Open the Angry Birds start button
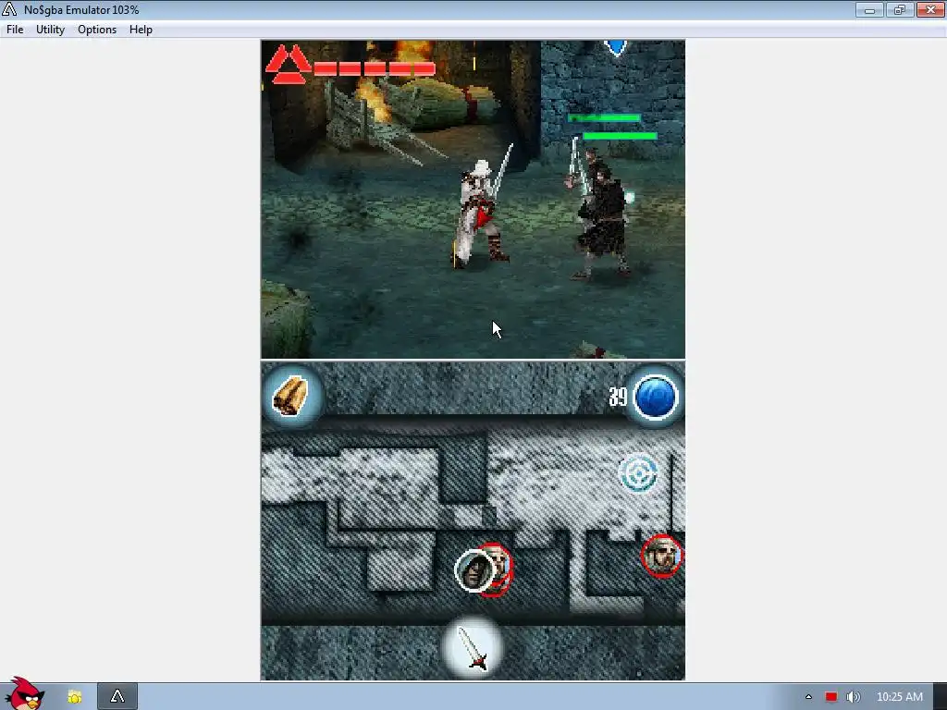This screenshot has height=710, width=947. [24, 694]
